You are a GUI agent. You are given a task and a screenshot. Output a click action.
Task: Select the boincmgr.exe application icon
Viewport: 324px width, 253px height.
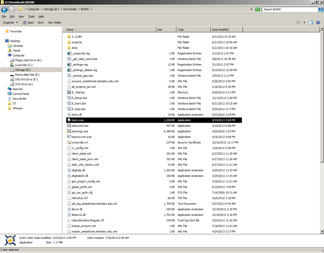pyautogui.click(x=69, y=131)
